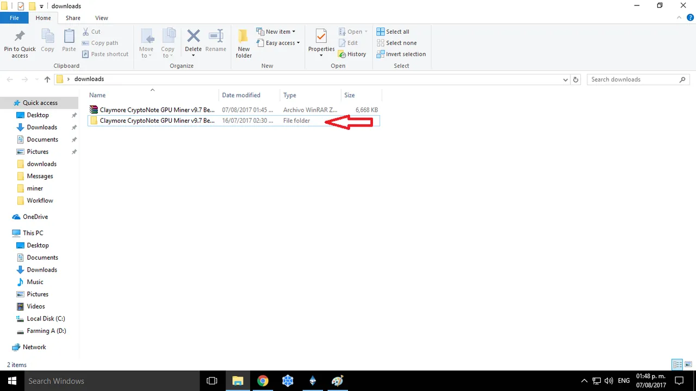Open Workflow folder in sidebar
696x391 pixels.
click(40, 200)
